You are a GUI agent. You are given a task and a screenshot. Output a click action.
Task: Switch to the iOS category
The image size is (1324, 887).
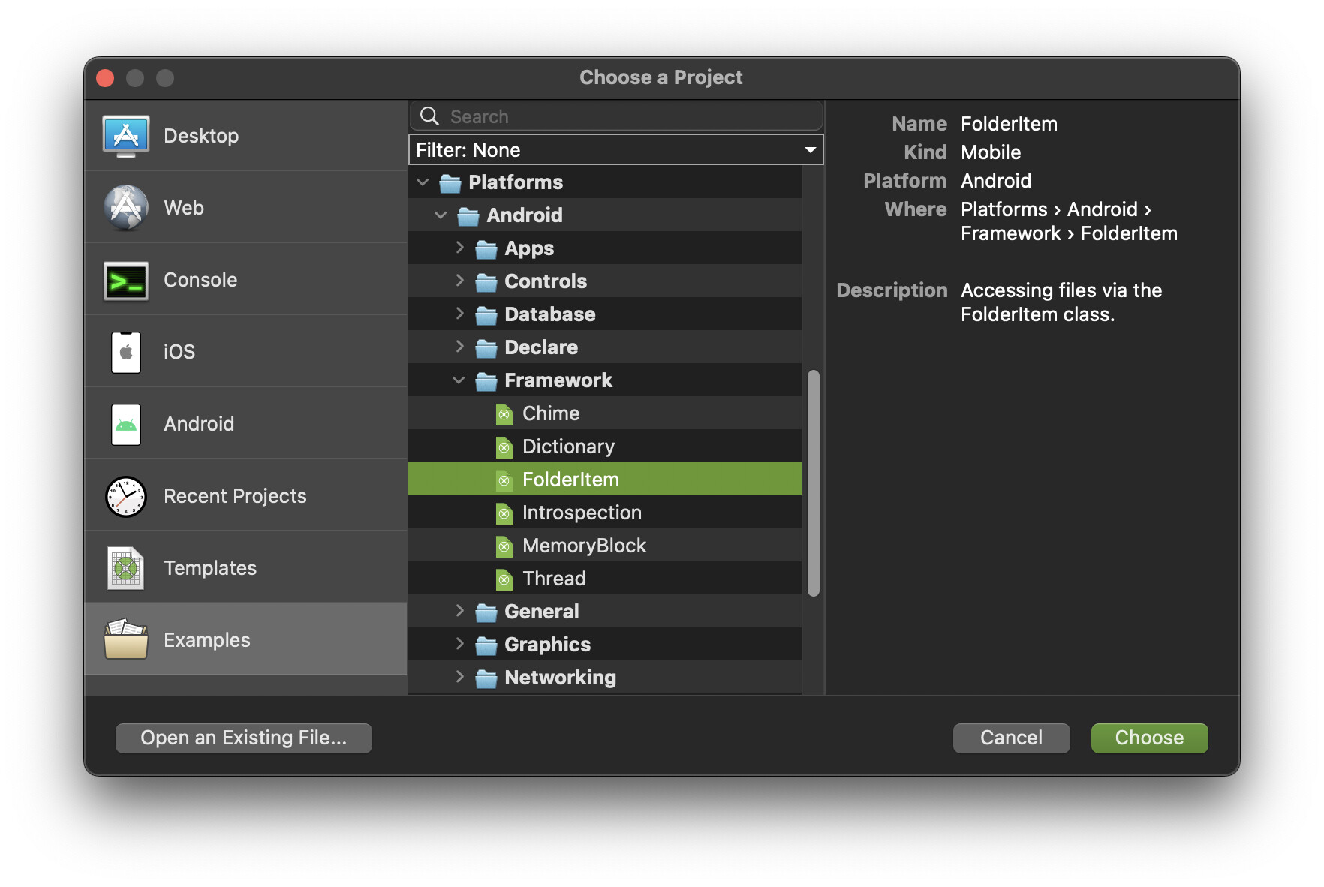pyautogui.click(x=246, y=352)
